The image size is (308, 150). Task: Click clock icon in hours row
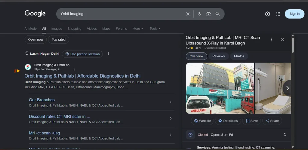pos(190,135)
